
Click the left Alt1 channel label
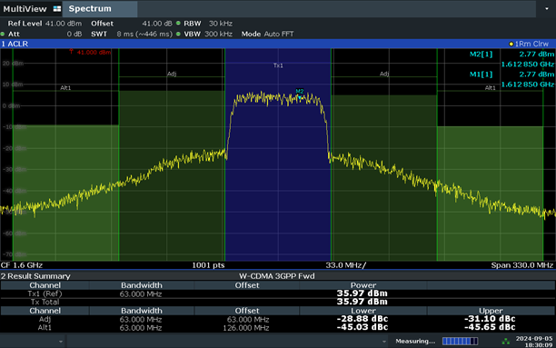65,87
